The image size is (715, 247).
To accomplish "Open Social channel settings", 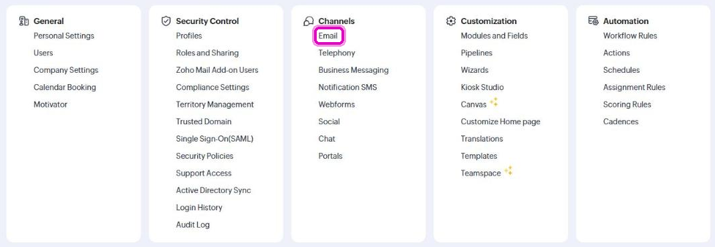I will [329, 121].
